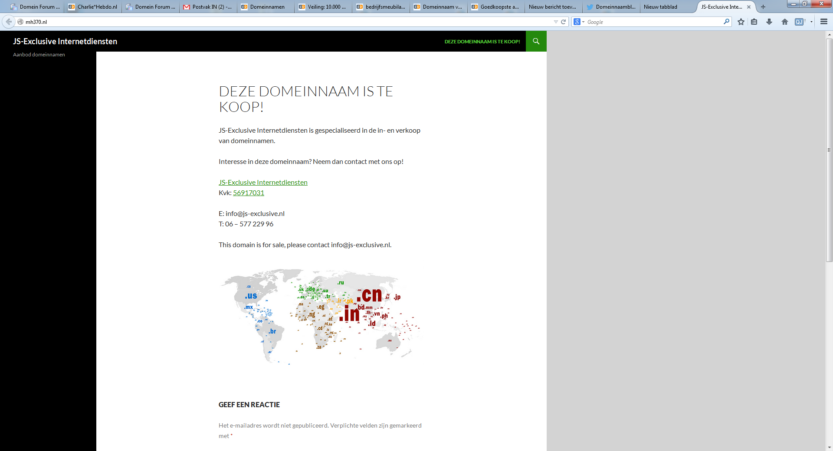Click the vertical scrollbar thumb
833x451 pixels.
(829, 150)
